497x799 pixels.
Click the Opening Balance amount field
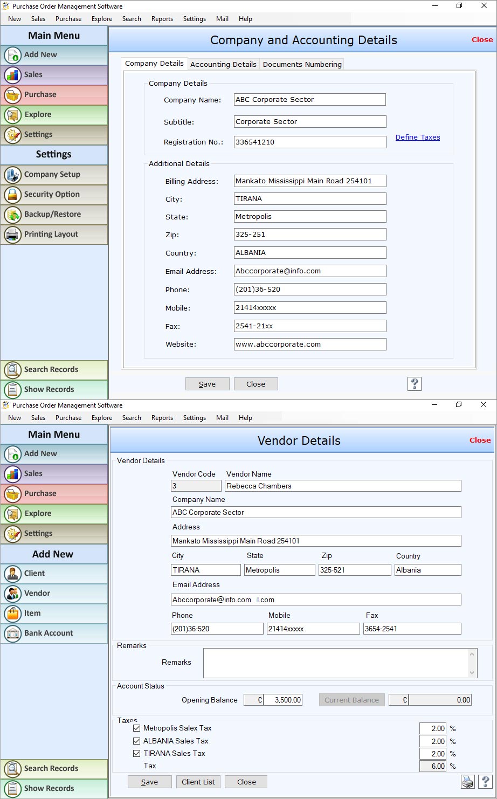coord(283,700)
